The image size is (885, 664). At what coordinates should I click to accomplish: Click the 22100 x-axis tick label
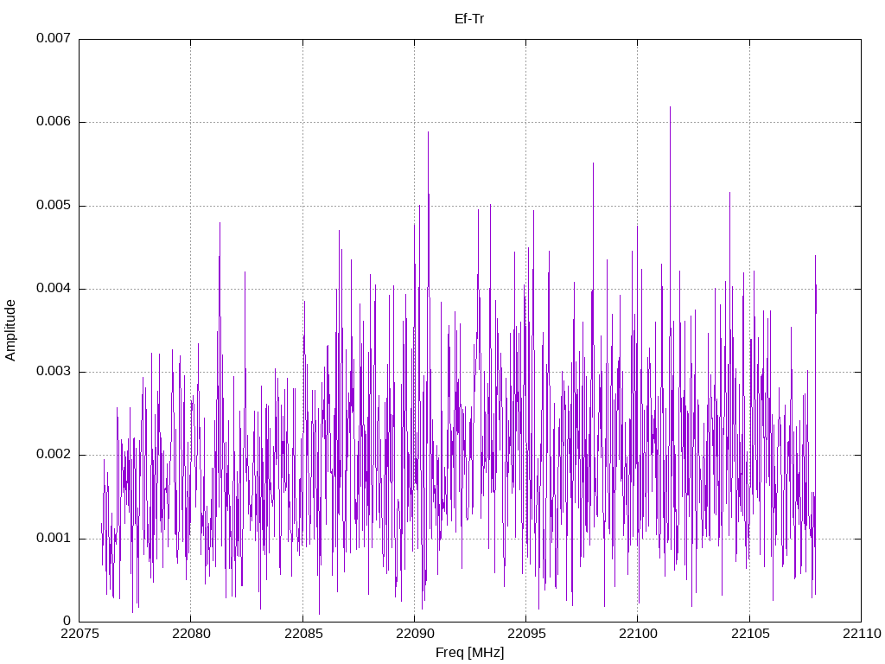pyautogui.click(x=638, y=634)
